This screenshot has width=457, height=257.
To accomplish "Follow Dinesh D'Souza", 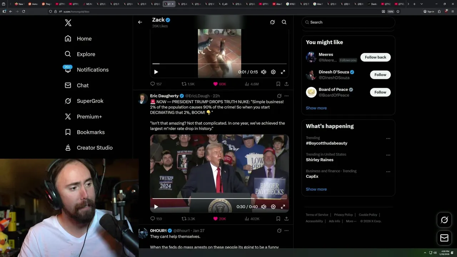I will 380,75.
